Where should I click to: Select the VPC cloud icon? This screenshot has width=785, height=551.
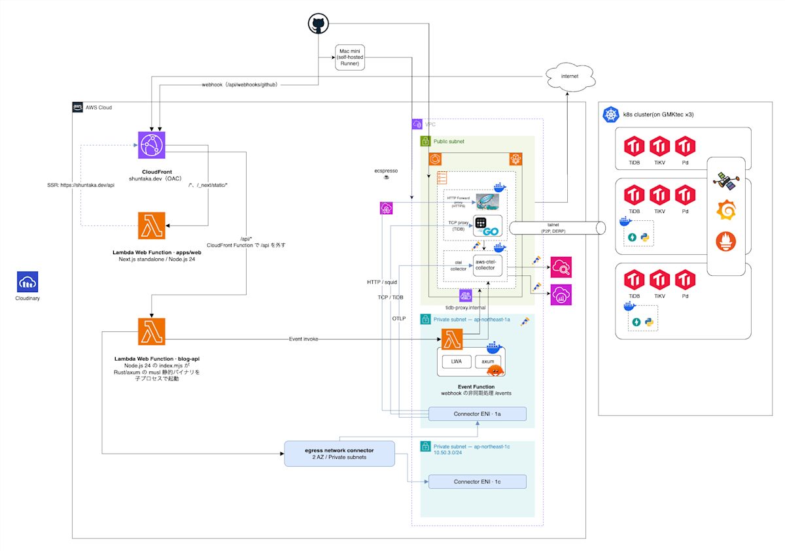(x=417, y=124)
